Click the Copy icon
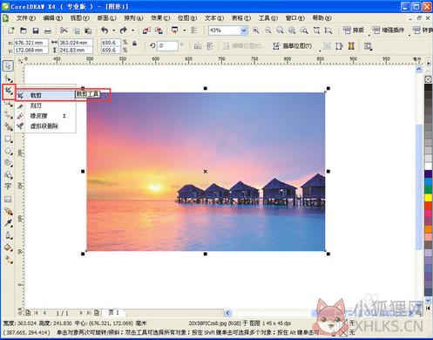433x340 pixels. pyautogui.click(x=77, y=31)
